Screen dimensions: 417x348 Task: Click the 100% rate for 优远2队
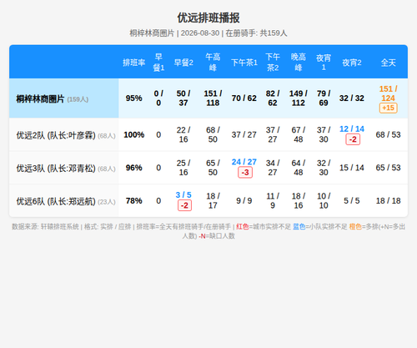pos(134,134)
